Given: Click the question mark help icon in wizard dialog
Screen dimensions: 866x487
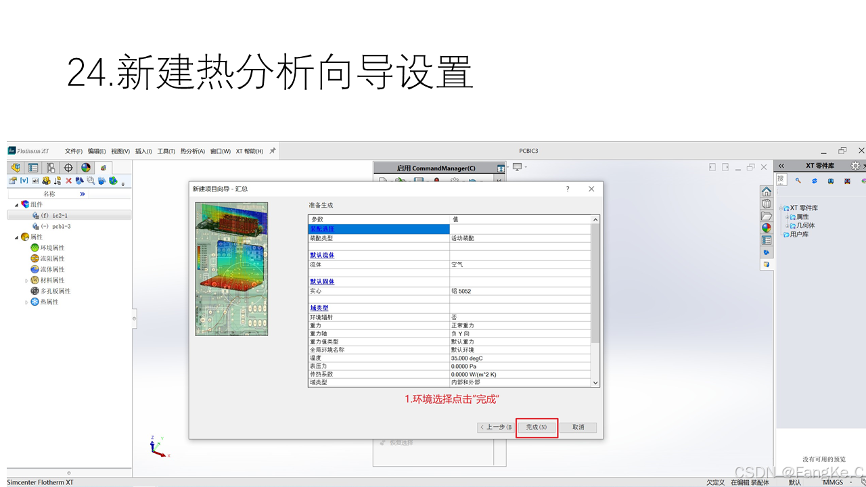Looking at the screenshot, I should coord(568,189).
